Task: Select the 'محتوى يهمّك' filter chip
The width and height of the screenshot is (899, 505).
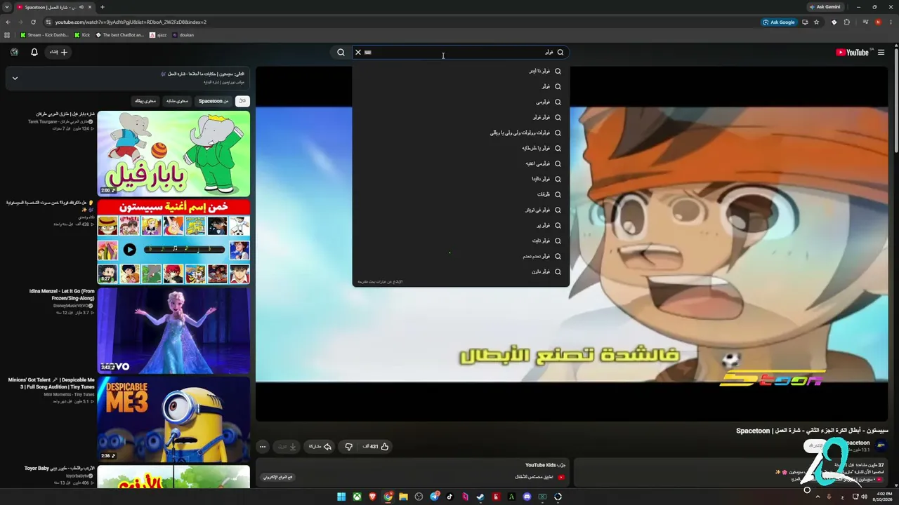Action: click(145, 101)
